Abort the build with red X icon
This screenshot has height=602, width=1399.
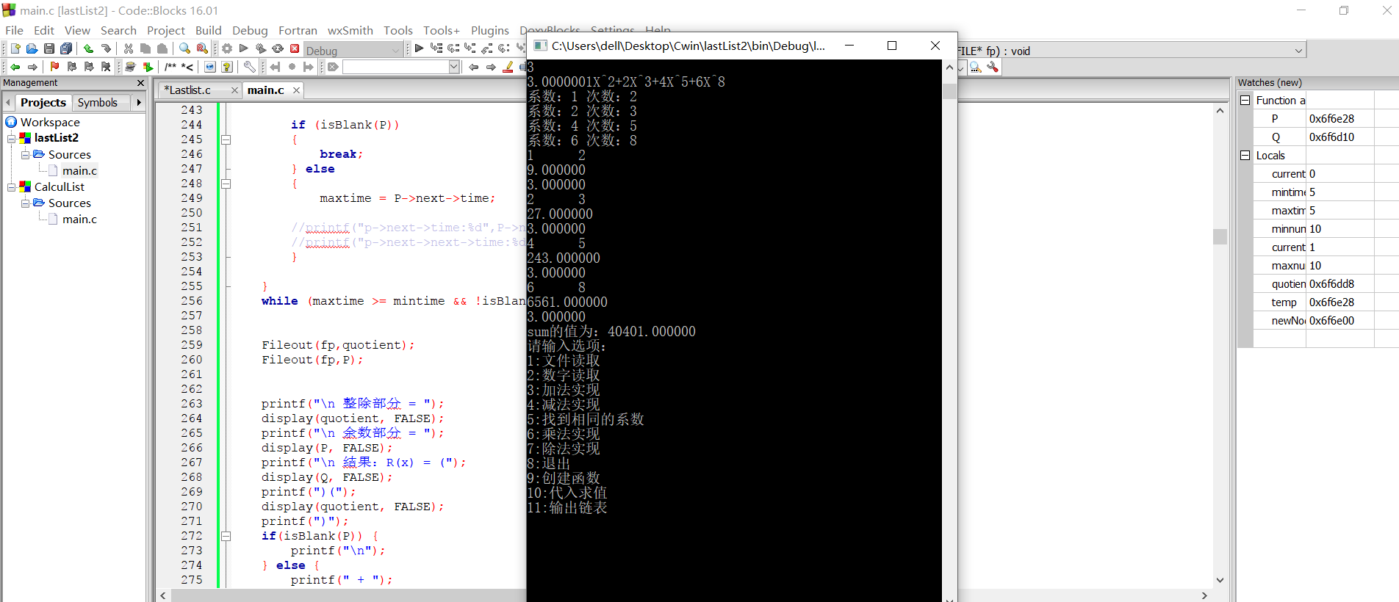tap(295, 48)
